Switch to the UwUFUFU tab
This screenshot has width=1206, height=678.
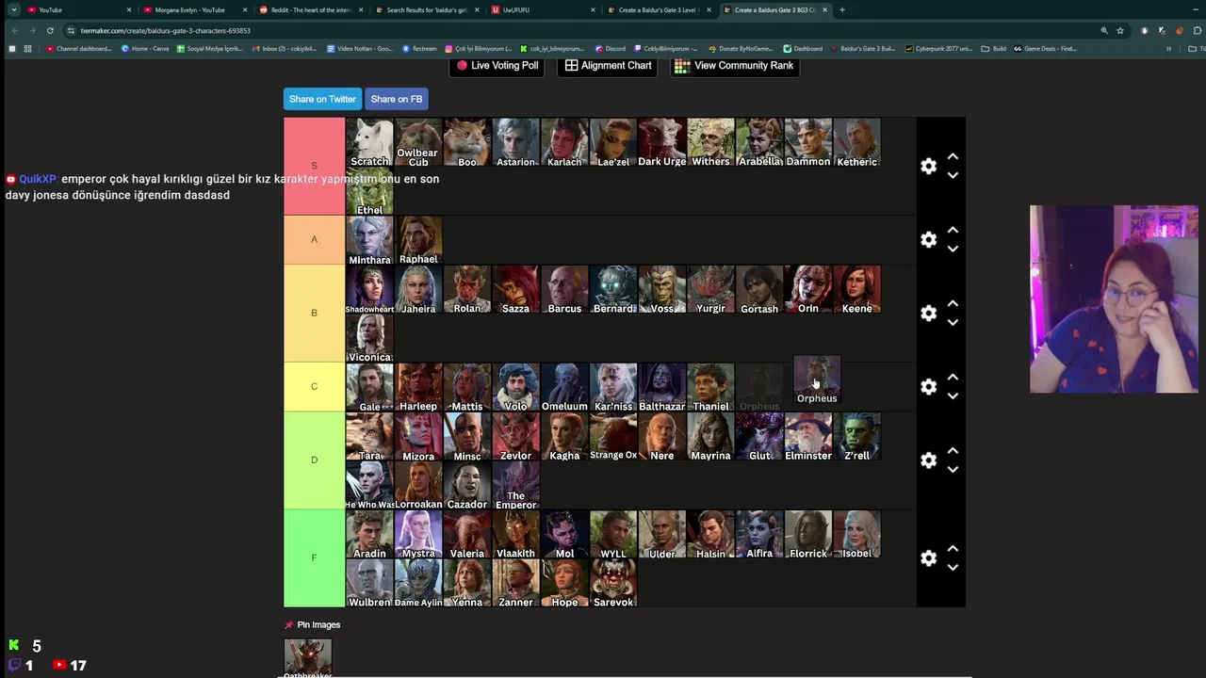(x=544, y=9)
